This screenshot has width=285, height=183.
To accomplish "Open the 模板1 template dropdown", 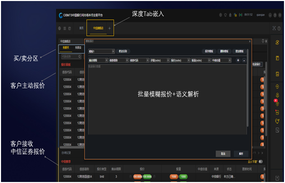I will coord(102,51).
